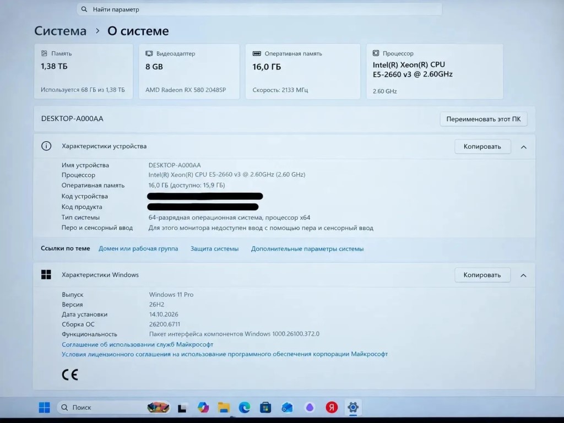Click the info icon beside Характеристики устройства
564x423 pixels.
pyautogui.click(x=46, y=146)
